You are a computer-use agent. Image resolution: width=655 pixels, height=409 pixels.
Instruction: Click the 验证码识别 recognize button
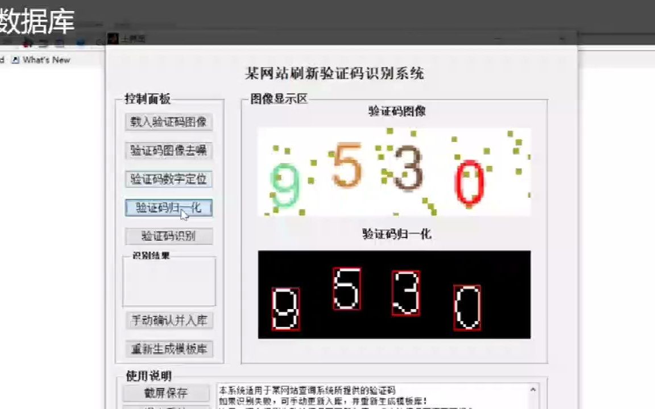(x=168, y=236)
